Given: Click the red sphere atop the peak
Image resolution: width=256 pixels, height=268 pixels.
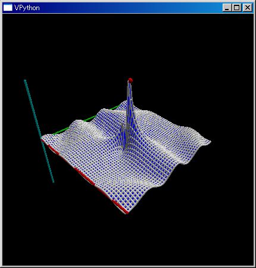Looking at the screenshot, I should click(x=130, y=80).
